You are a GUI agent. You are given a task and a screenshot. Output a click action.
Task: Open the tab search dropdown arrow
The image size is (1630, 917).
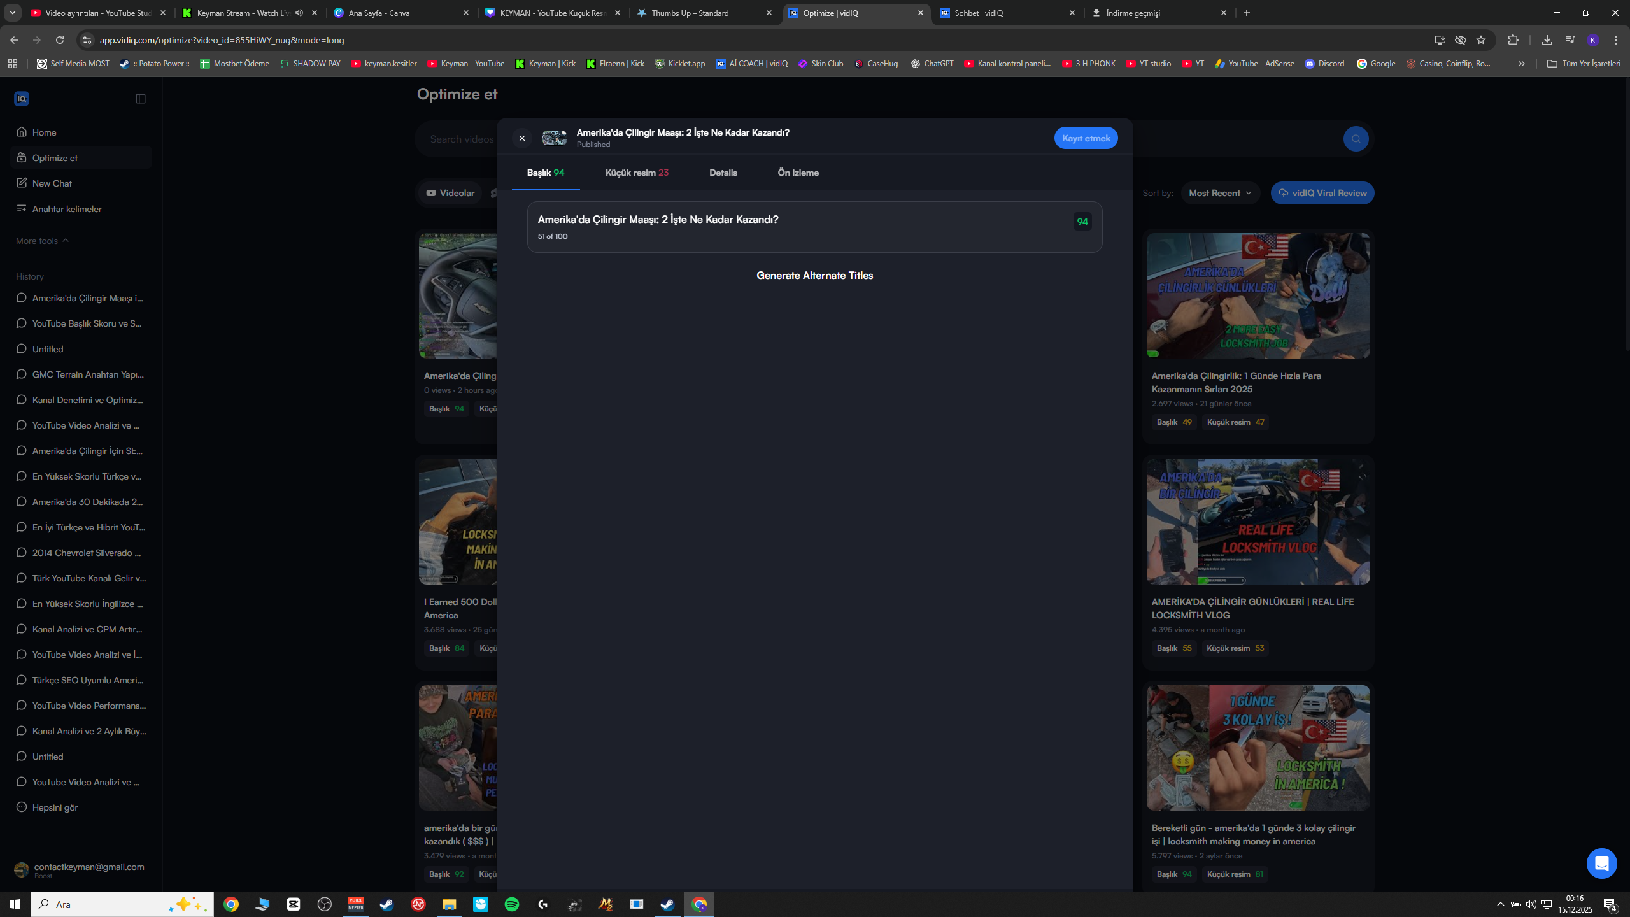point(13,13)
